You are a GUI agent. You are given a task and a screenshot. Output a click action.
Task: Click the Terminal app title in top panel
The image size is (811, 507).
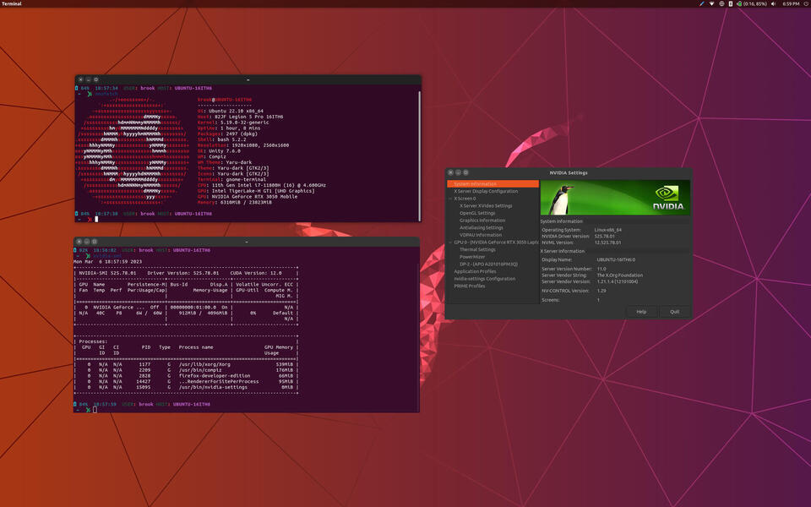coord(11,3)
